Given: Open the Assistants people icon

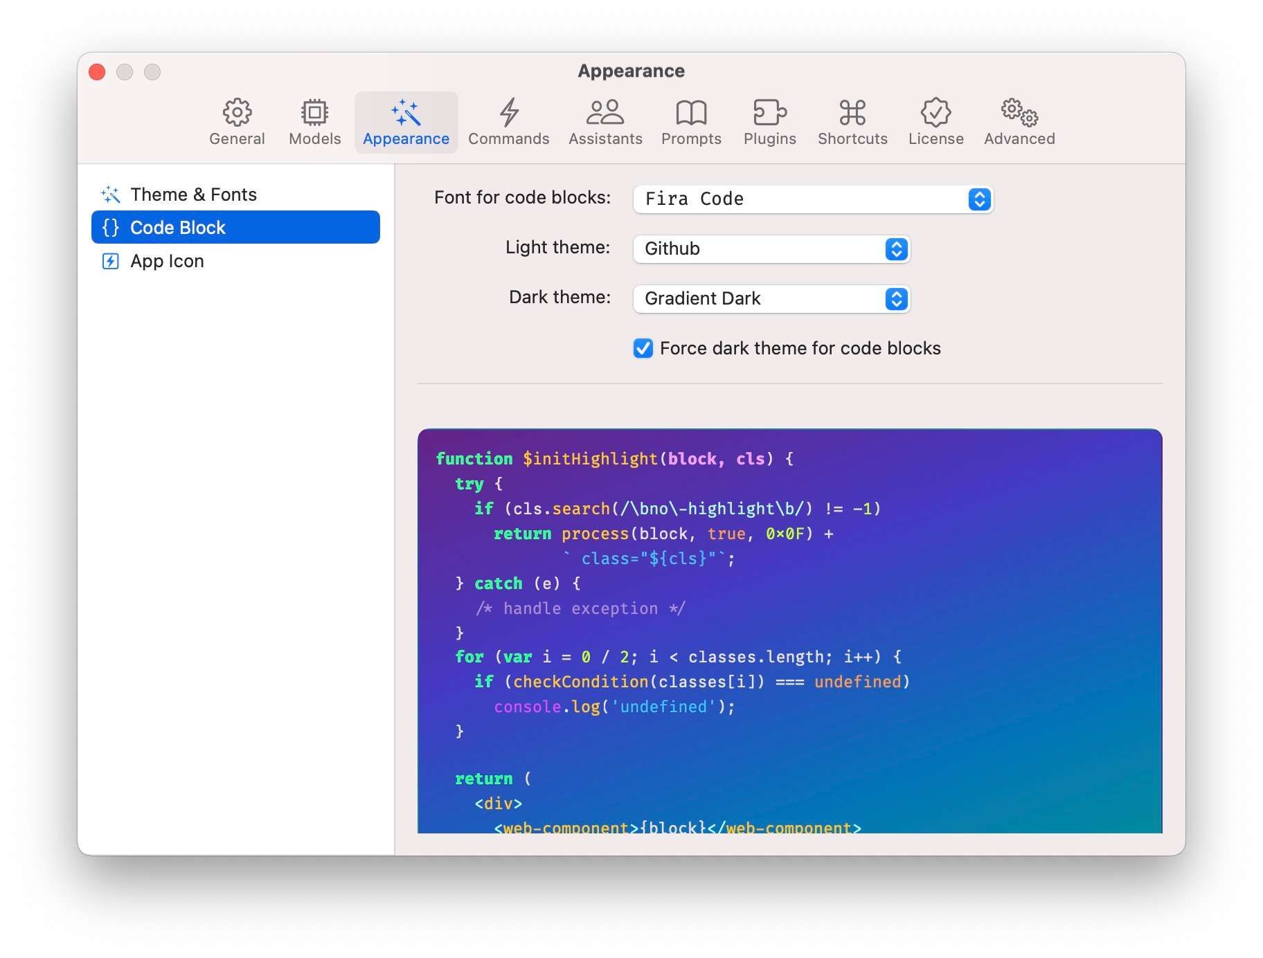Looking at the screenshot, I should click(x=605, y=112).
